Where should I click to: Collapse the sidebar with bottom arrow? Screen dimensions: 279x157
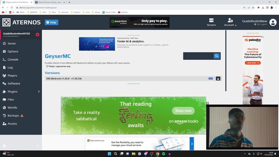[37, 146]
